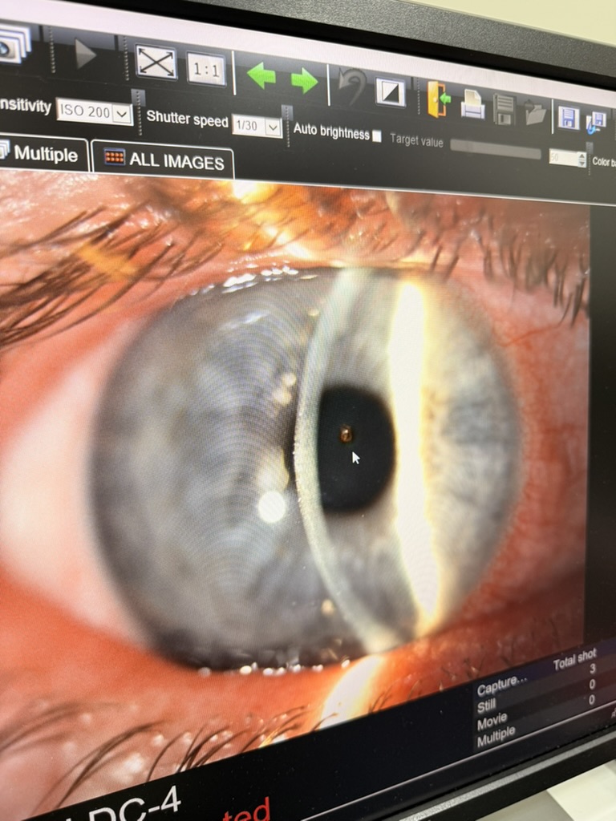The height and width of the screenshot is (821, 616).
Task: Click the gray play triangle button
Action: pos(85,54)
